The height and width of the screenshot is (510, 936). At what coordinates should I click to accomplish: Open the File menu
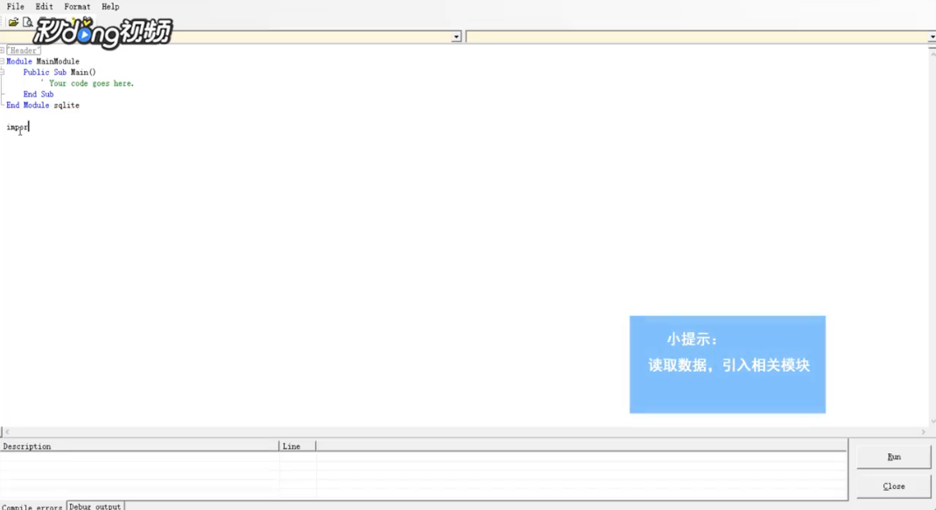(16, 7)
